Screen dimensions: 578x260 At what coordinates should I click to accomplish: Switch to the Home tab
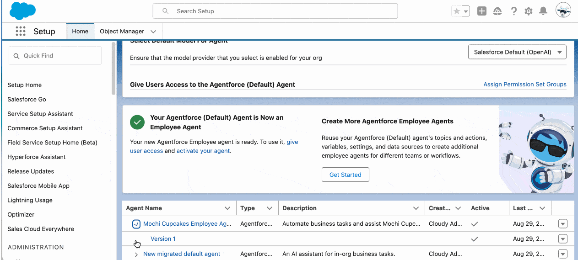point(80,32)
